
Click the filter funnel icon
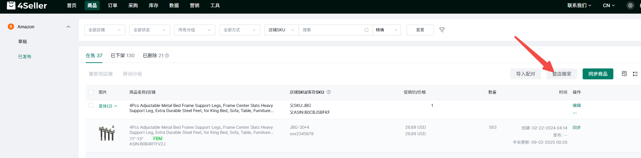point(442,30)
